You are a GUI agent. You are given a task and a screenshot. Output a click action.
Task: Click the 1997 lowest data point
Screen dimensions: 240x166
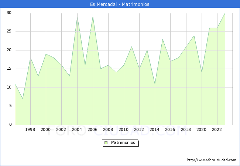(23, 98)
